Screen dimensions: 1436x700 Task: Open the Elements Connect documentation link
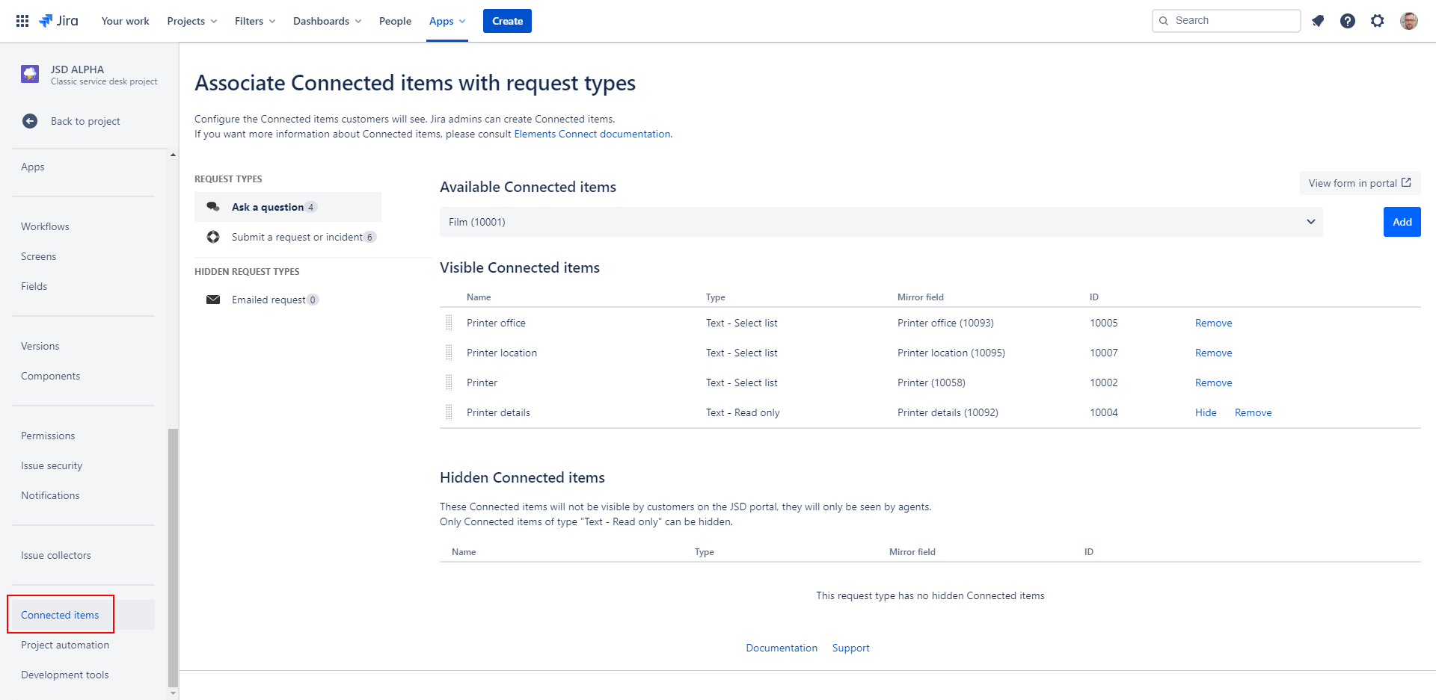pos(592,134)
